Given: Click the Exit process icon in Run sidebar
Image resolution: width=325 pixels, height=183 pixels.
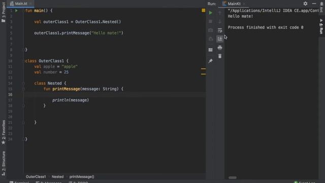Looking at the screenshot, I should pos(211,39).
